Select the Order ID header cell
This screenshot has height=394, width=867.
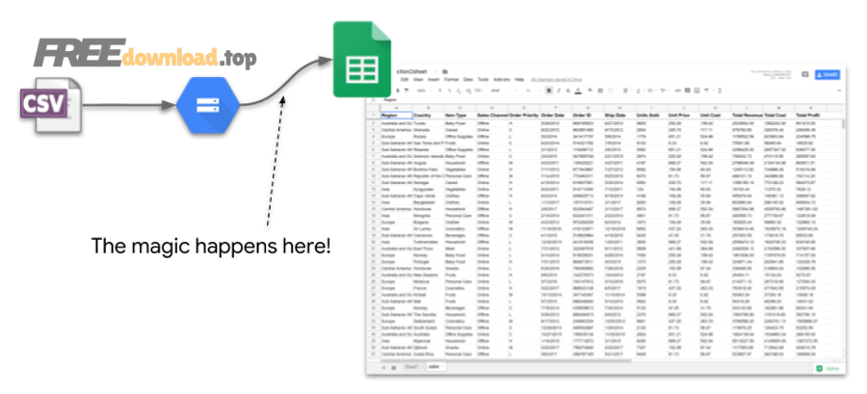(589, 115)
